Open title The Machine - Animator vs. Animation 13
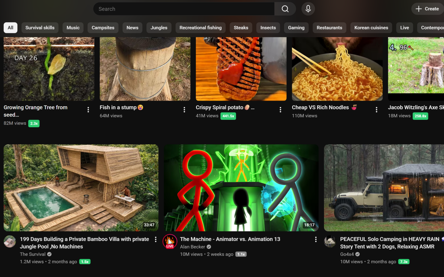 [230, 239]
